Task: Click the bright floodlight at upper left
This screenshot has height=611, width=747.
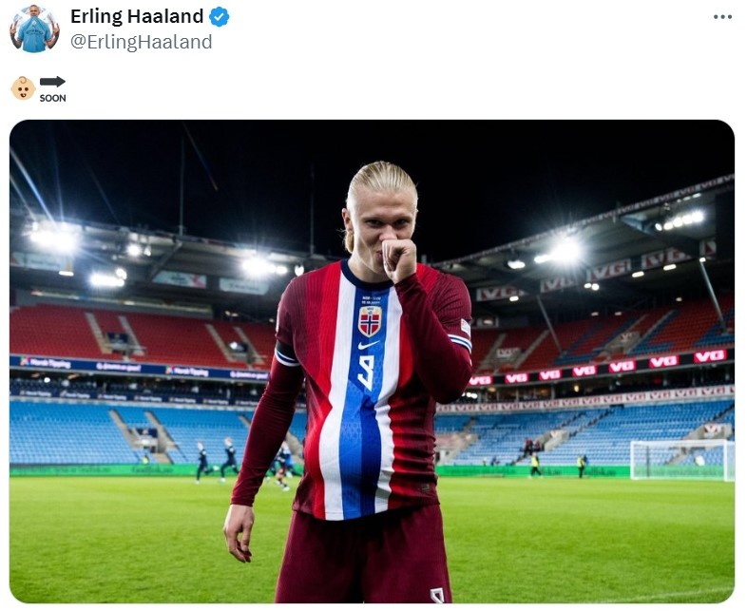Action: click(52, 239)
